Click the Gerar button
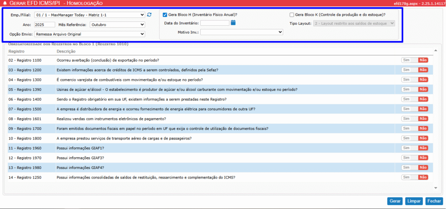Image resolution: width=446 pixels, height=209 pixels. tap(395, 201)
